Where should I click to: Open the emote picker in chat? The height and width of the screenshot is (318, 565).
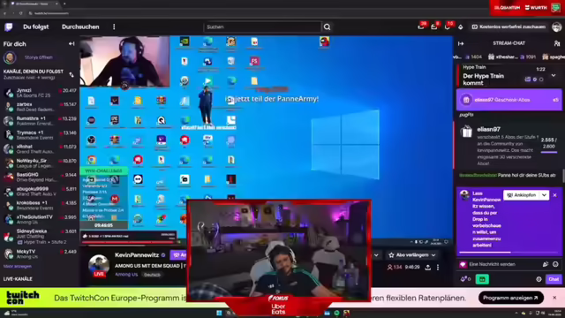[555, 264]
